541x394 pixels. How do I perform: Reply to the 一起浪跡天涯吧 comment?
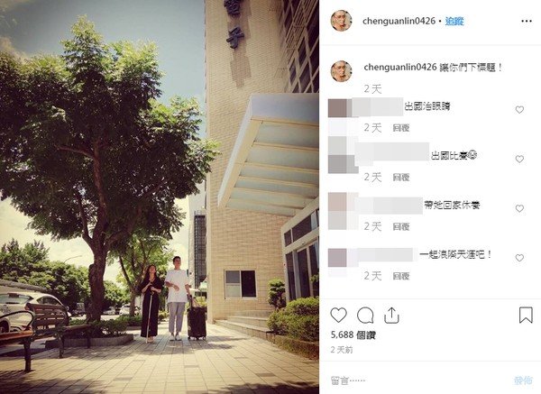click(x=401, y=276)
